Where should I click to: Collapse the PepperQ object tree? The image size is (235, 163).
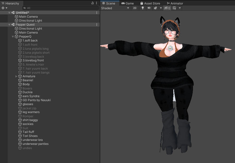click(13, 37)
